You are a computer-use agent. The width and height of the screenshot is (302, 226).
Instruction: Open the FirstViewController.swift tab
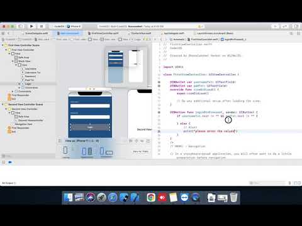(x=105, y=33)
